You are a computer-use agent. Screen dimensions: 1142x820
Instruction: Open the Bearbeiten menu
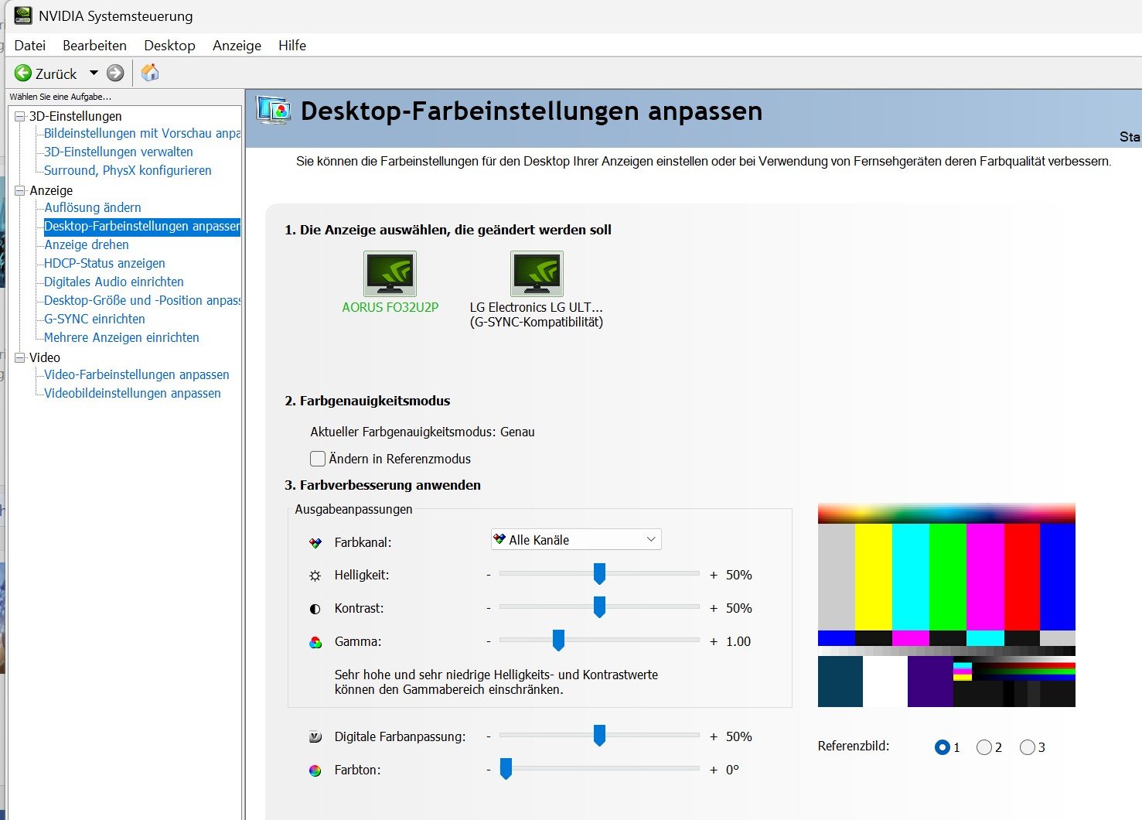94,46
